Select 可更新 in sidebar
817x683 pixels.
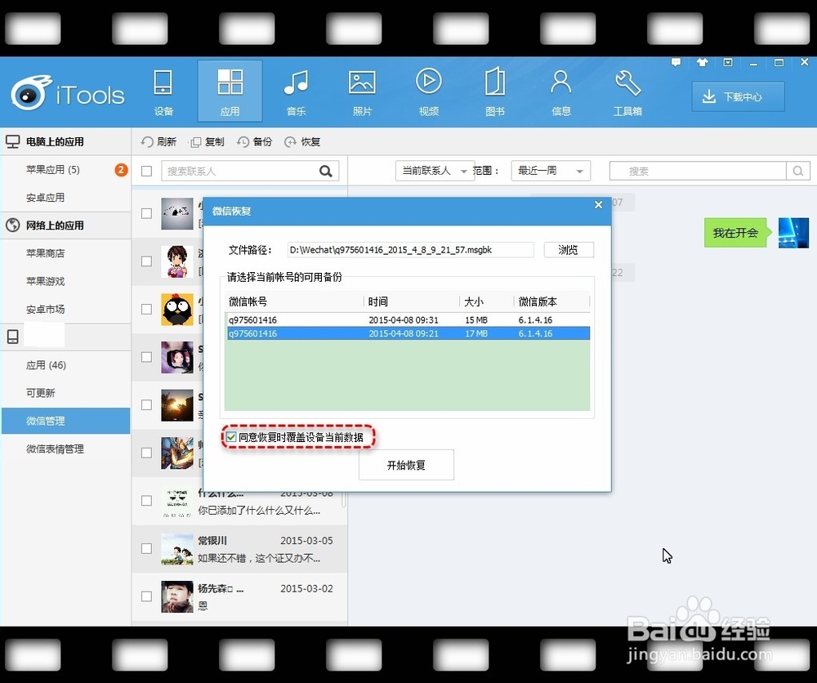[41, 393]
